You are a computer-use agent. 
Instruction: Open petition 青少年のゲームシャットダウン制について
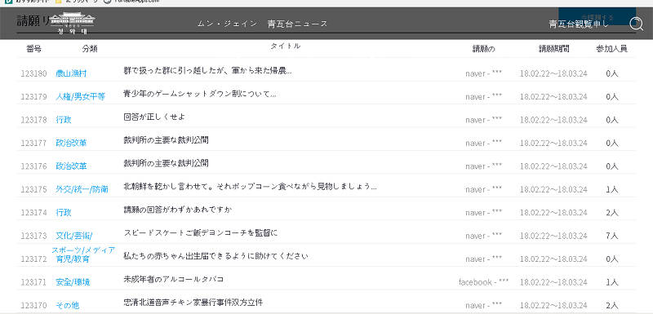(199, 94)
